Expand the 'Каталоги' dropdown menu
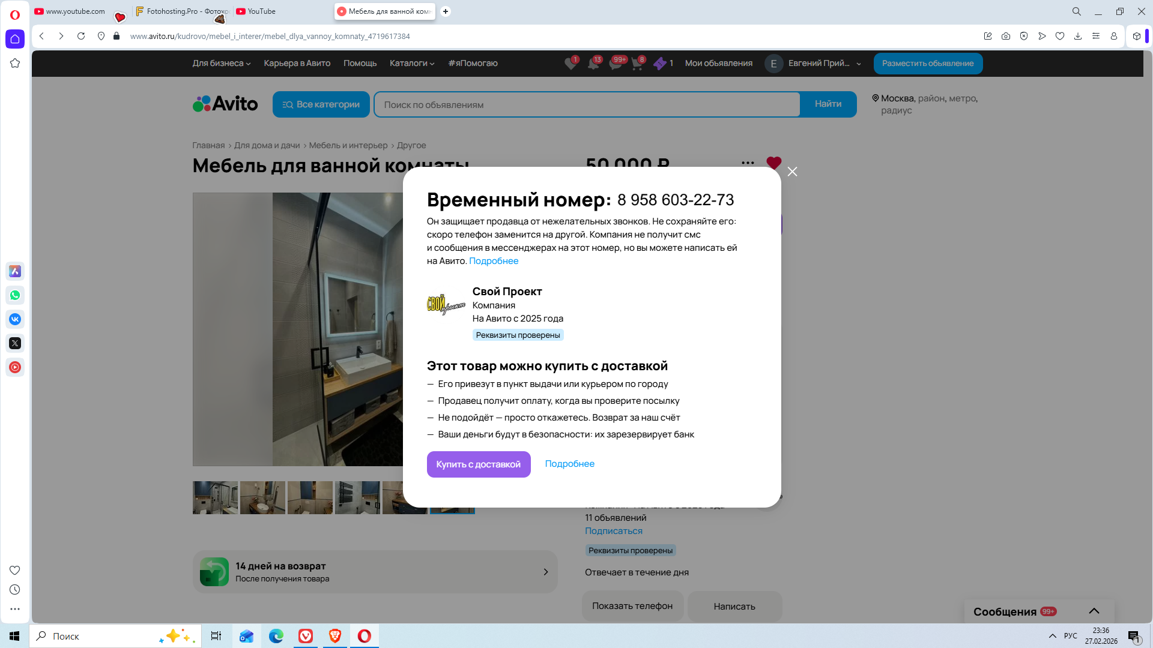This screenshot has height=648, width=1153. pos(411,63)
